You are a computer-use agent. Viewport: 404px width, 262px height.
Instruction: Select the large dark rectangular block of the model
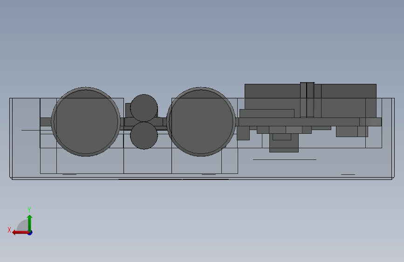[310, 101]
